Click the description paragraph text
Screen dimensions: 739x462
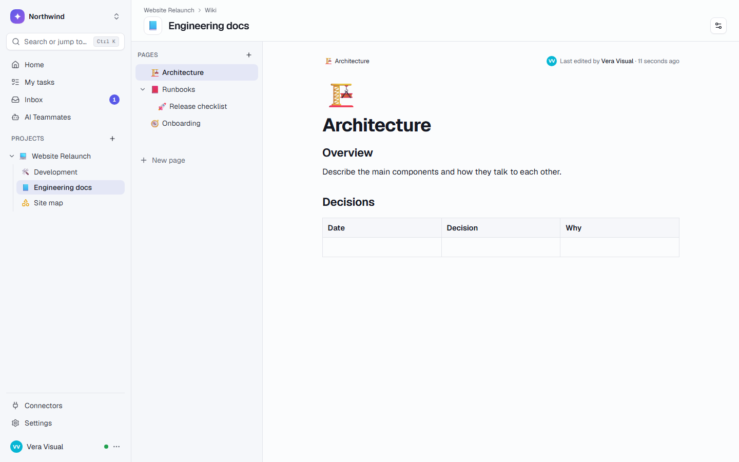[442, 172]
